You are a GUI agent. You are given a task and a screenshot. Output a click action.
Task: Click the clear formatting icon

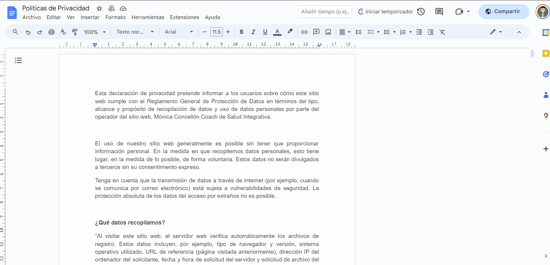(442, 32)
